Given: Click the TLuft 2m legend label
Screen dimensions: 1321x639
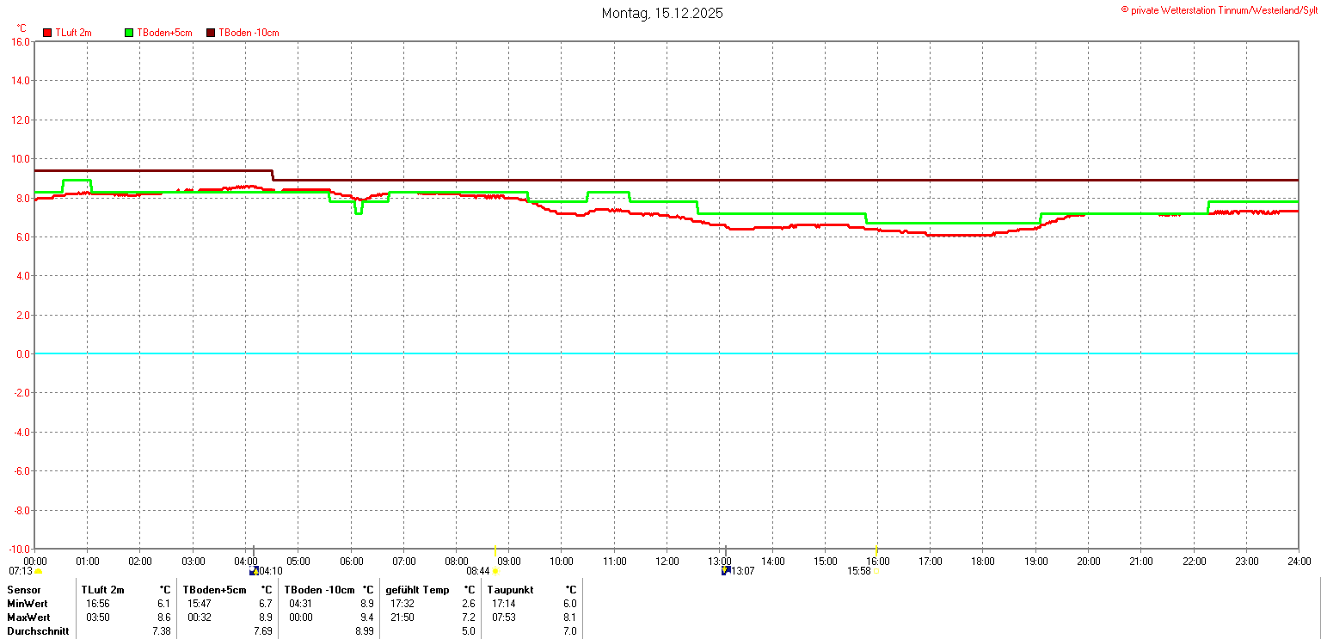Looking at the screenshot, I should 73,33.
